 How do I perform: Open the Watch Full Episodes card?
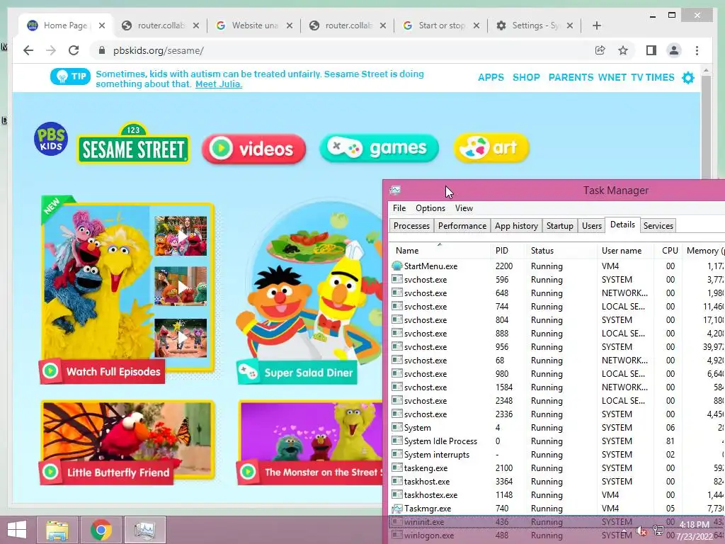[126, 290]
